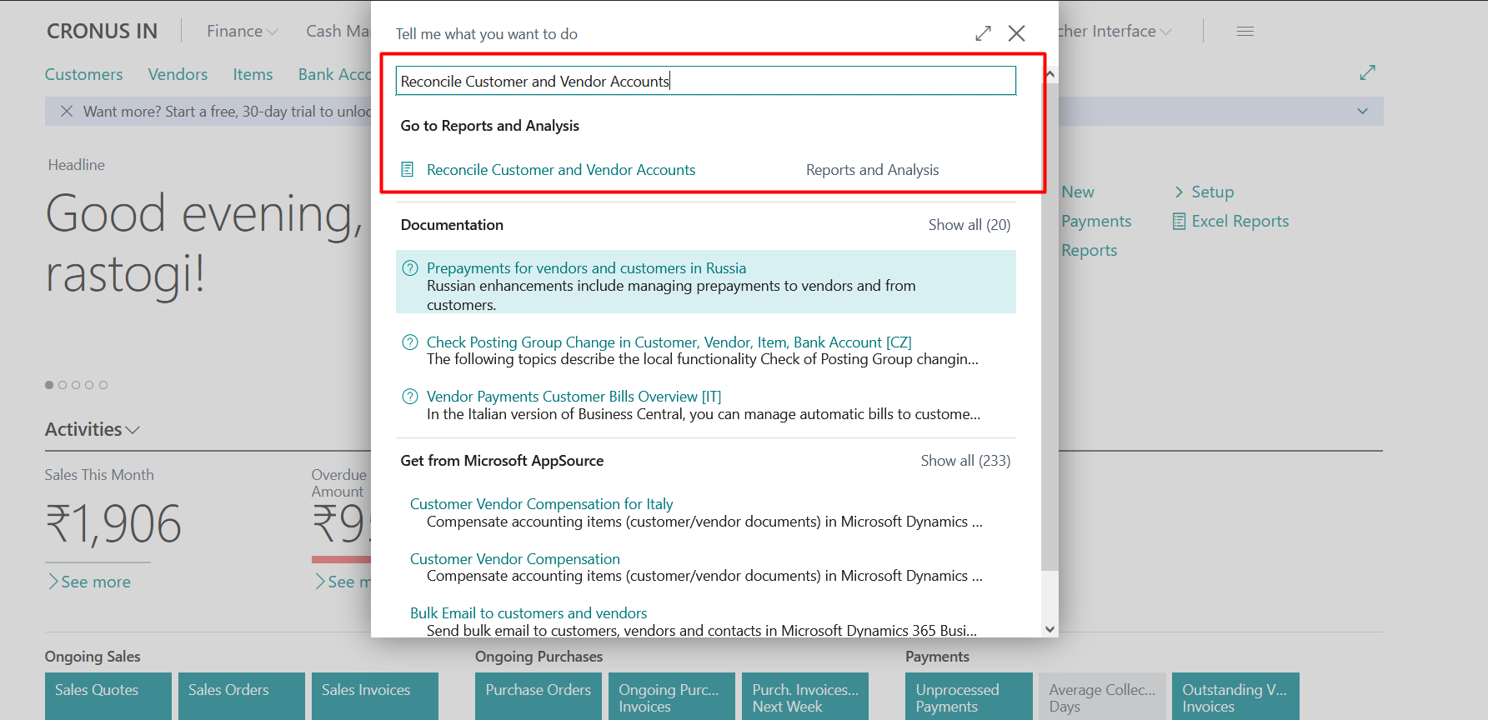Screen dimensions: 1488x720
Task: Click the Tell Me dialog scrollbar thumb
Action: click(1050, 325)
